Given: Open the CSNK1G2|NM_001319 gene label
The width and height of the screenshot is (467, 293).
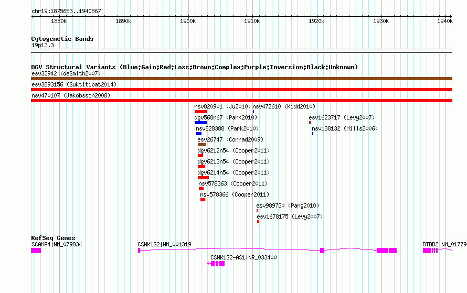Looking at the screenshot, I should click(164, 244).
